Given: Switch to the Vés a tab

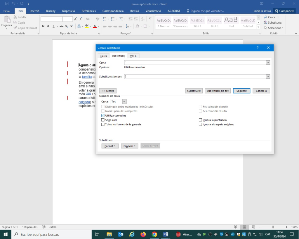Looking at the screenshot, I should [x=133, y=56].
